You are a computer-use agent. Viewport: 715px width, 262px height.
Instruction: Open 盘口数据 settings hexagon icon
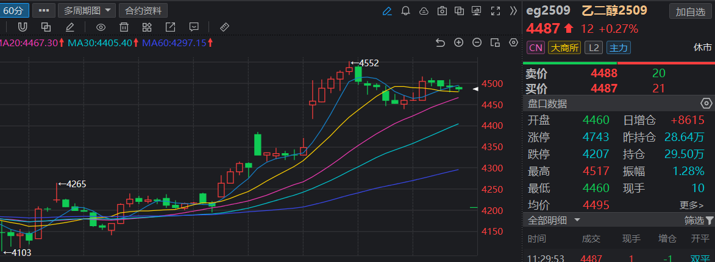(x=706, y=104)
